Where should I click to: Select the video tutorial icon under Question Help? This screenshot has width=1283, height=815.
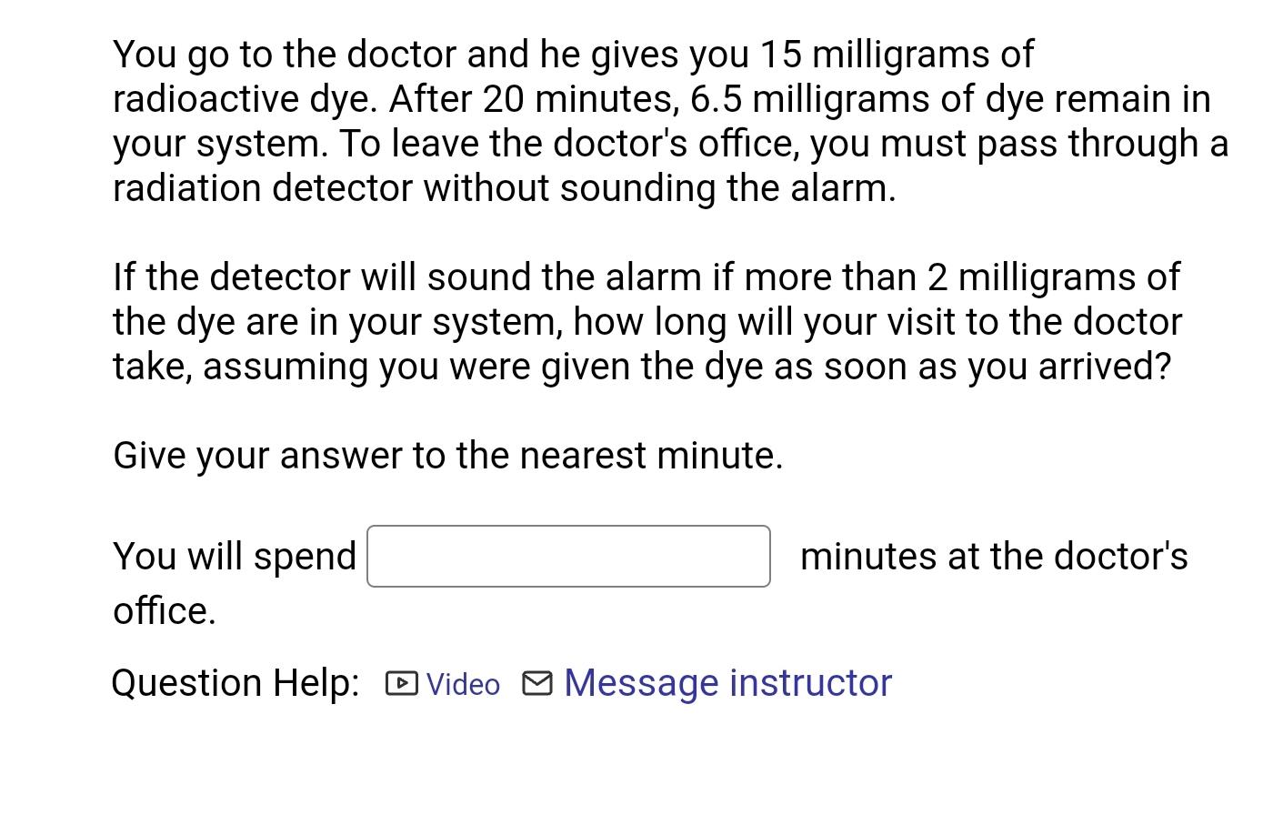400,683
